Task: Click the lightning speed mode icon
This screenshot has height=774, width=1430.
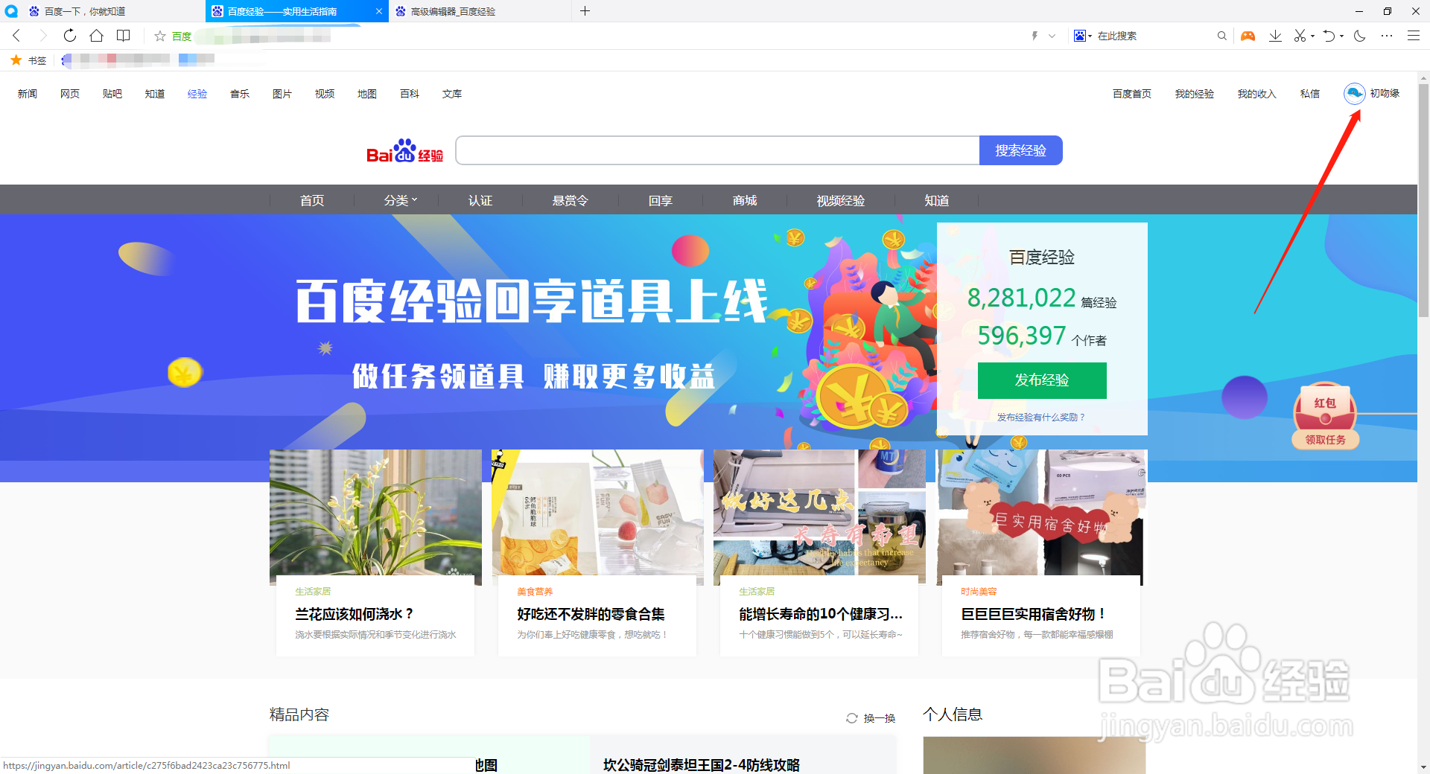Action: coord(1035,36)
